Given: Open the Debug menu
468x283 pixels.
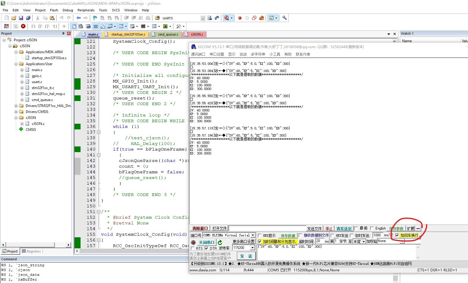Looking at the screenshot, I should (x=68, y=10).
